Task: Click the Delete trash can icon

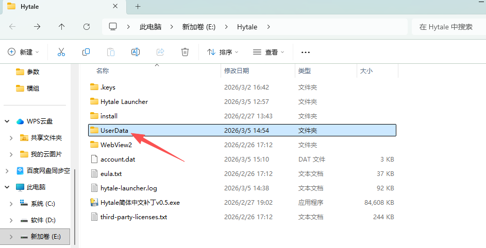Action: tap(185, 52)
